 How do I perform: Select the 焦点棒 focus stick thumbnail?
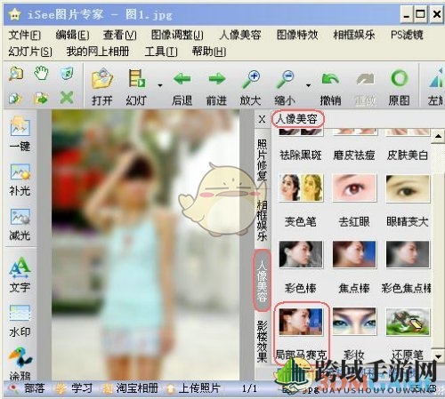[354, 254]
